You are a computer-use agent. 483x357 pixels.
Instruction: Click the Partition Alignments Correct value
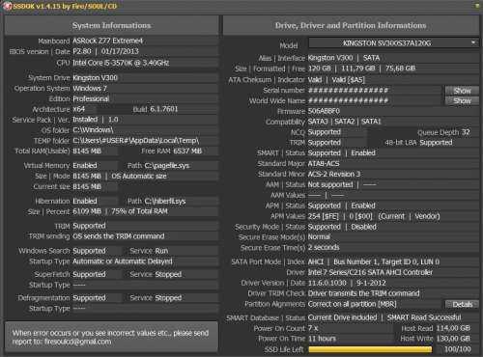point(352,304)
